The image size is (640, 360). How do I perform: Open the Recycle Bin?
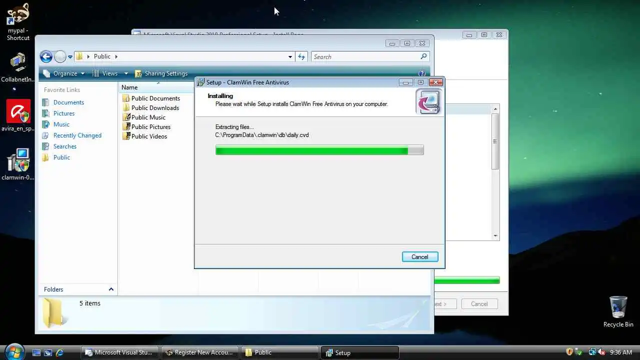pos(618,311)
